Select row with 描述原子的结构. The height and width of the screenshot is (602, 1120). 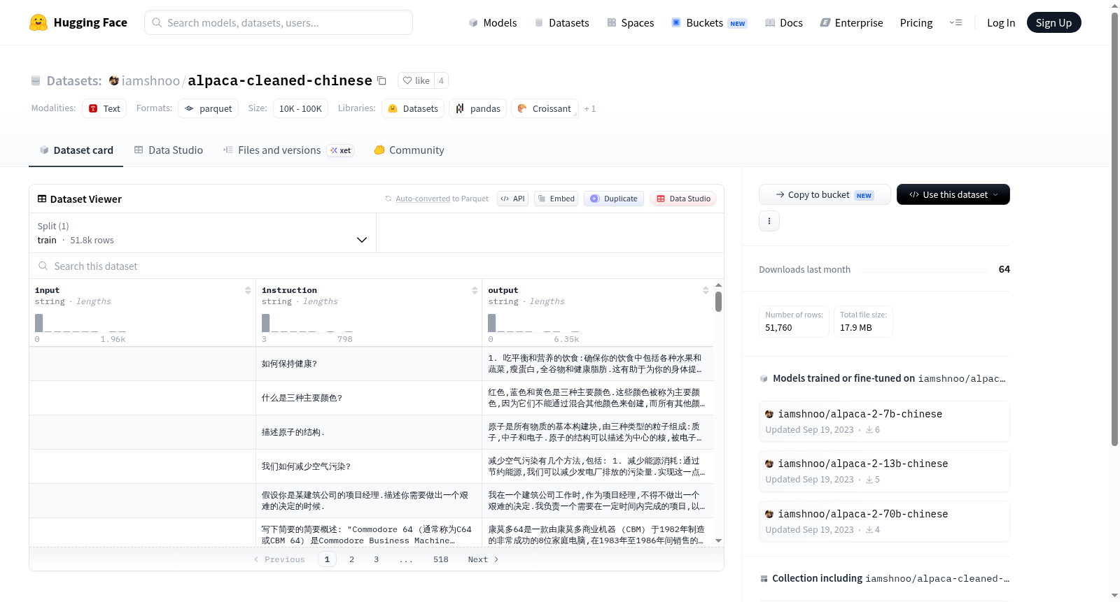(371, 432)
